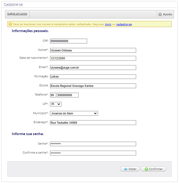Image resolution: width=179 pixels, height=183 pixels.
Task: Follow the login link in the notice
Action: [x=108, y=24]
